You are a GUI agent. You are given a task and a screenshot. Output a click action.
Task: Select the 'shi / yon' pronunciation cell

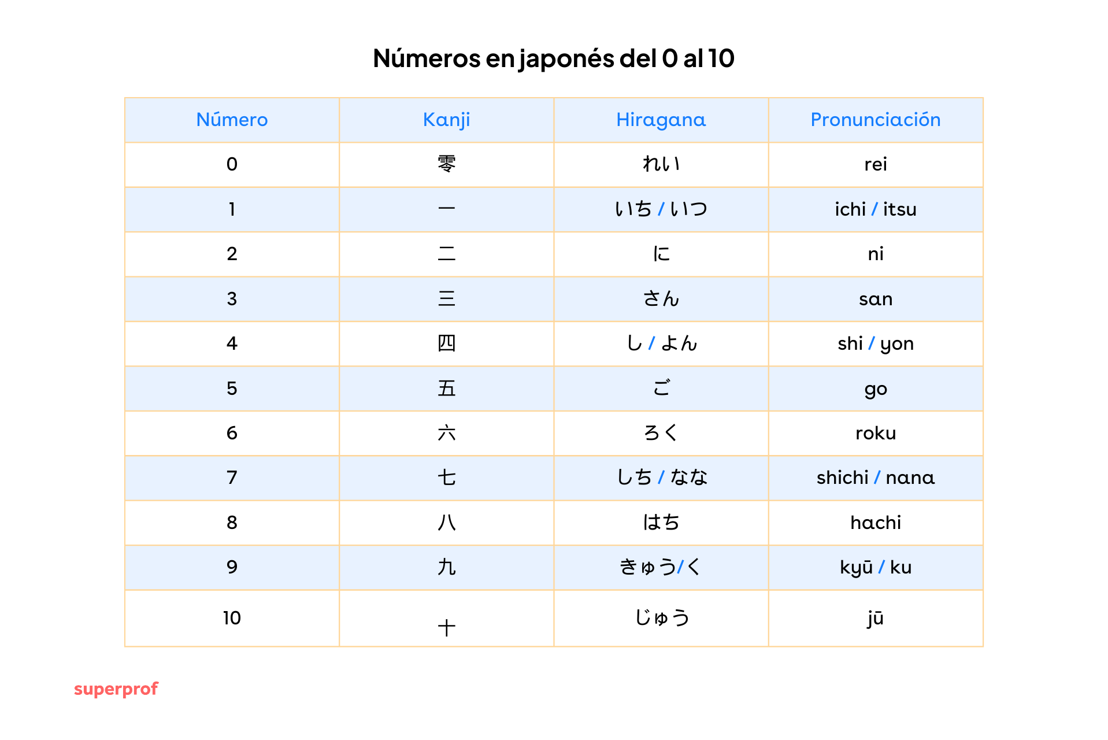point(875,343)
